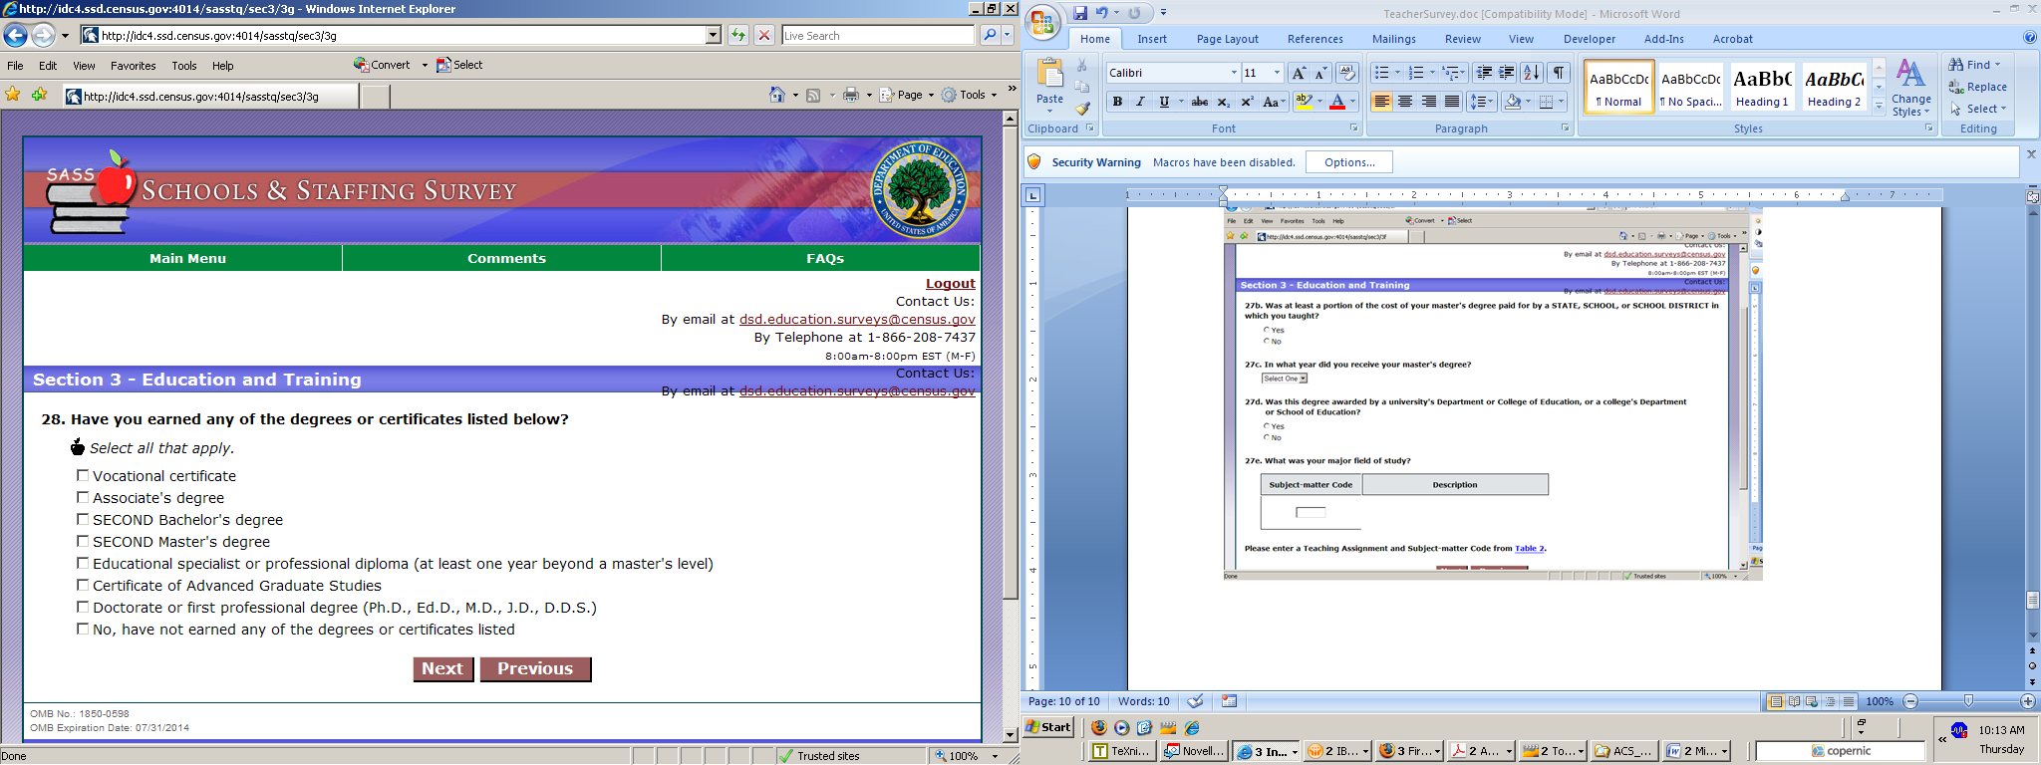Open the IE Page menu dropdown
2041x765 pixels.
click(908, 95)
